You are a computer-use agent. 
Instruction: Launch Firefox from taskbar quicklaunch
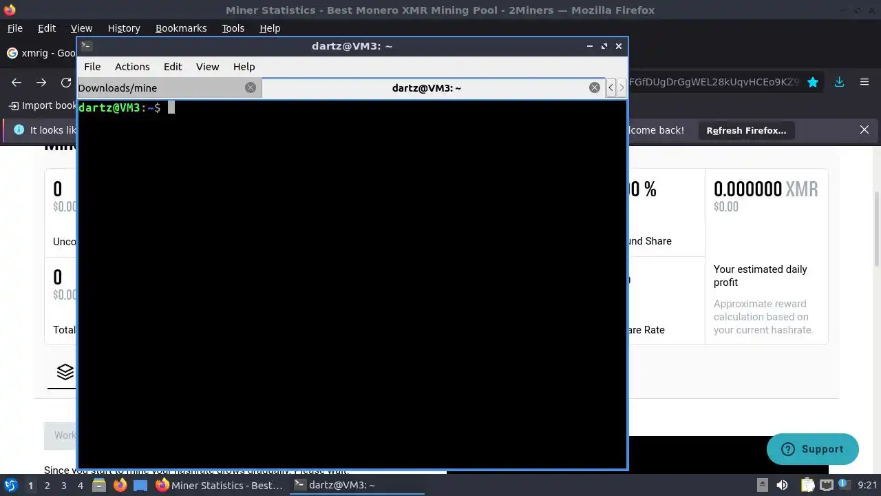(x=120, y=485)
